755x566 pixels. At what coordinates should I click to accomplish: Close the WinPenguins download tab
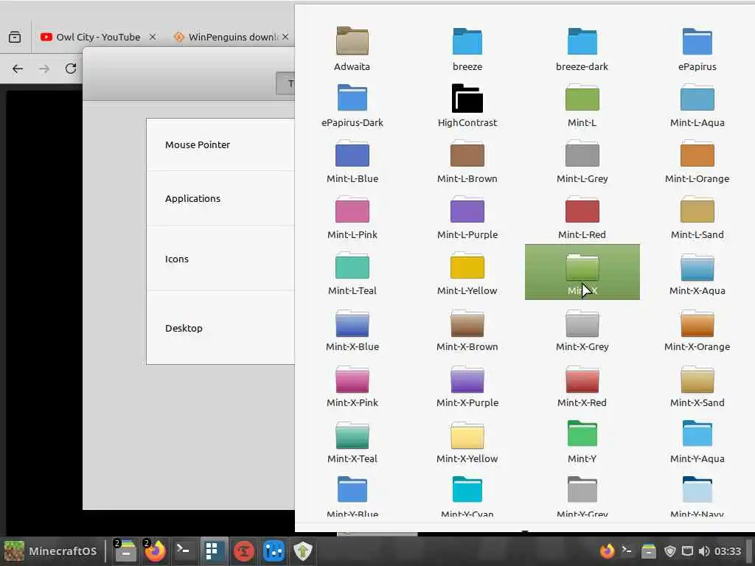click(x=285, y=37)
